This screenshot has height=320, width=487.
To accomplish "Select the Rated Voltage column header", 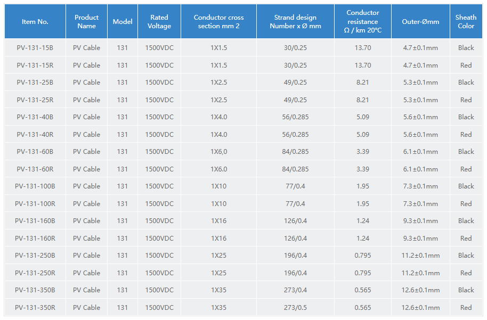I will [x=159, y=22].
